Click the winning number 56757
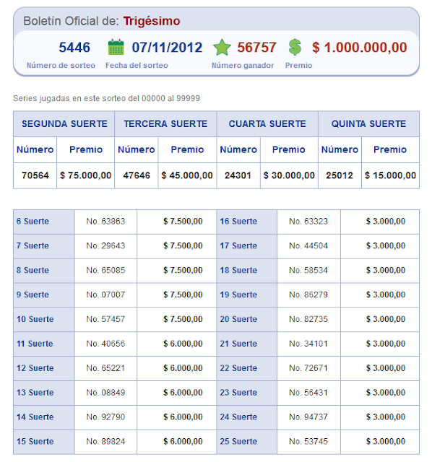Viewport: 432px width, 462px height. point(256,48)
